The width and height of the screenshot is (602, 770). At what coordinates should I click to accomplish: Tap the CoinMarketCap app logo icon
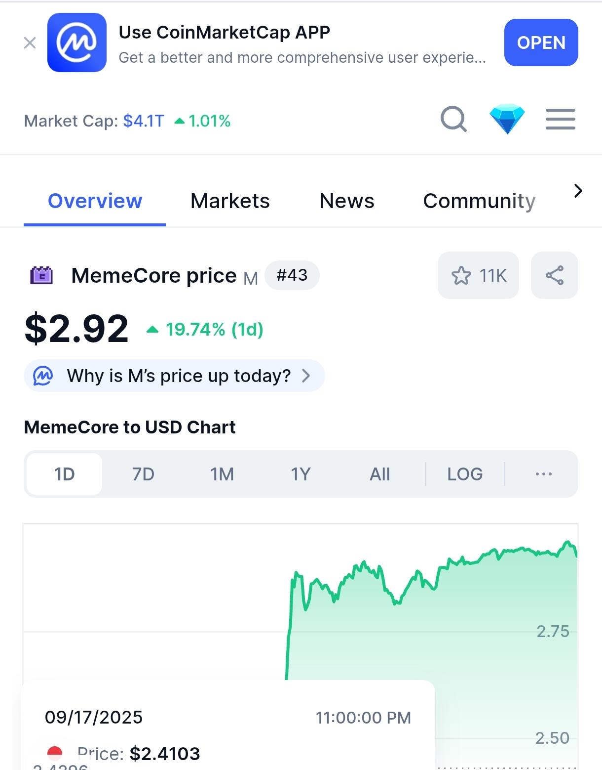77,43
